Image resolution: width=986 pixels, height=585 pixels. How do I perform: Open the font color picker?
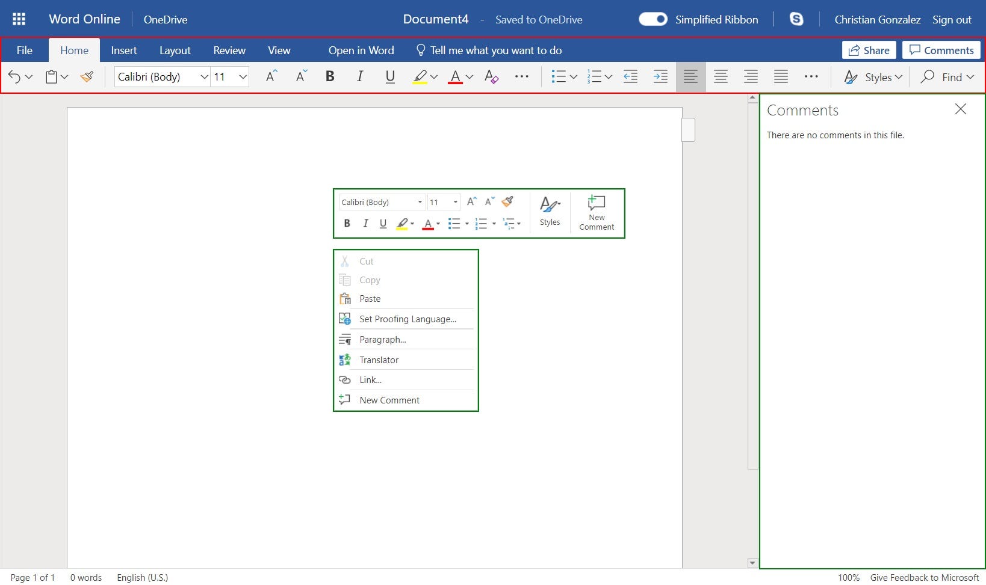(x=471, y=77)
